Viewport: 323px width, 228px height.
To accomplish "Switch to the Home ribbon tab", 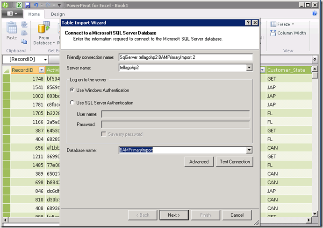I will [34, 14].
